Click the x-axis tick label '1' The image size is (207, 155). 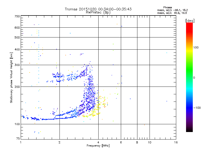(x=21, y=142)
